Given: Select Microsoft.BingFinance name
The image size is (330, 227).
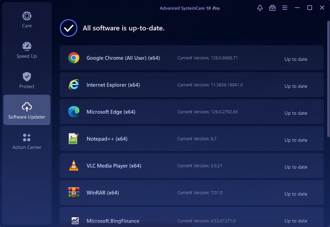Looking at the screenshot, I should pyautogui.click(x=113, y=221).
